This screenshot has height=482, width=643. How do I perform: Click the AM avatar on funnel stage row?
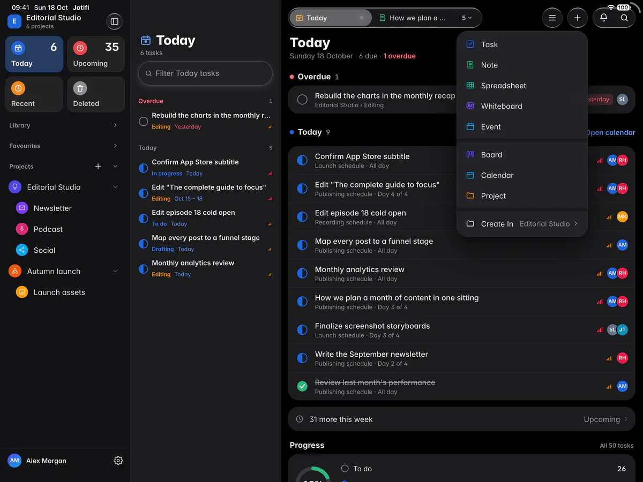(622, 245)
